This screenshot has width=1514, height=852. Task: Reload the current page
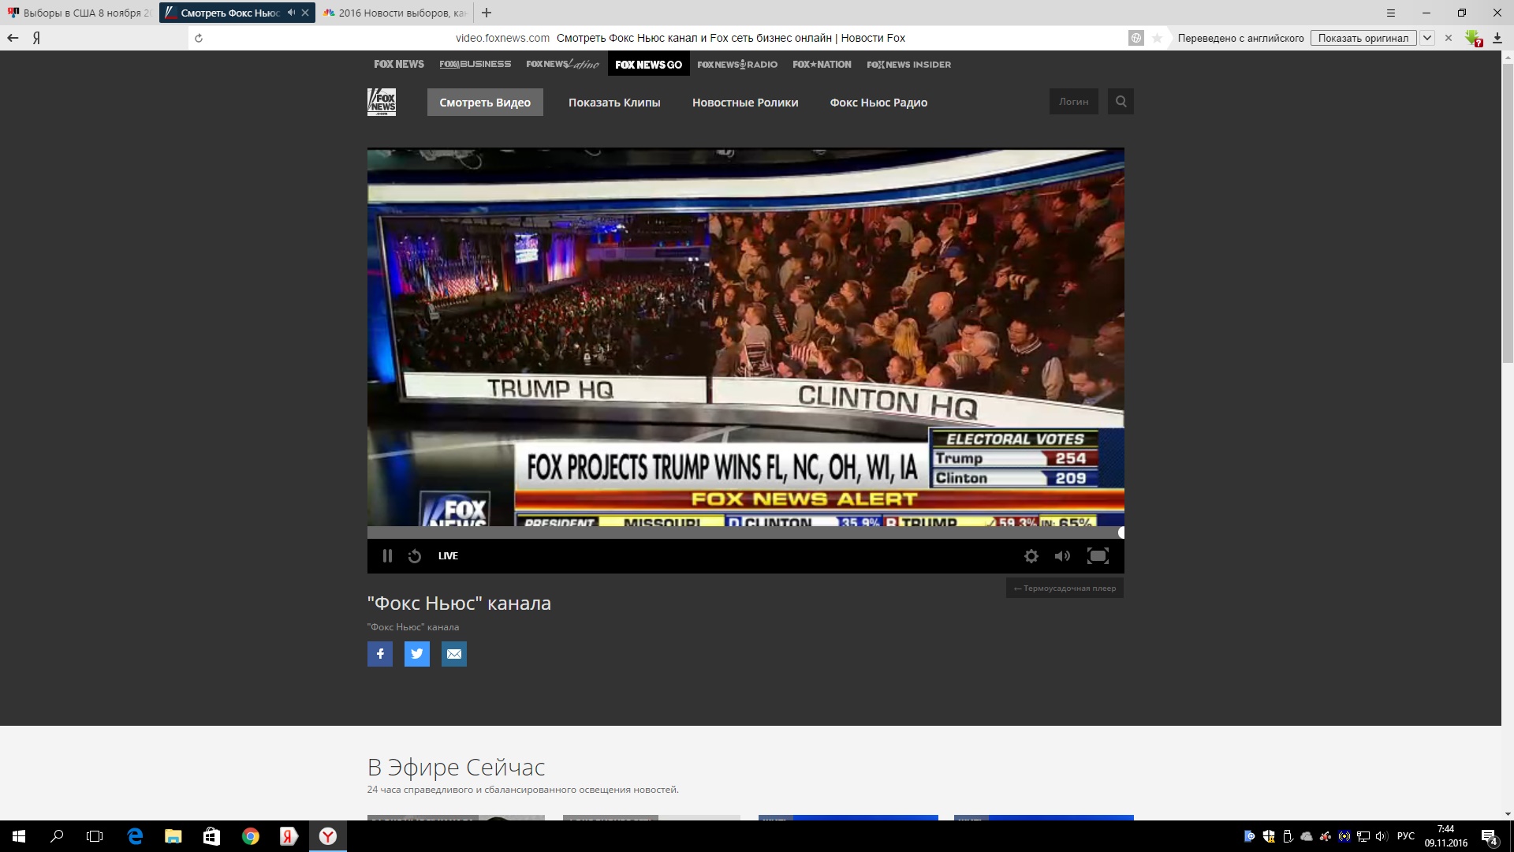(199, 38)
